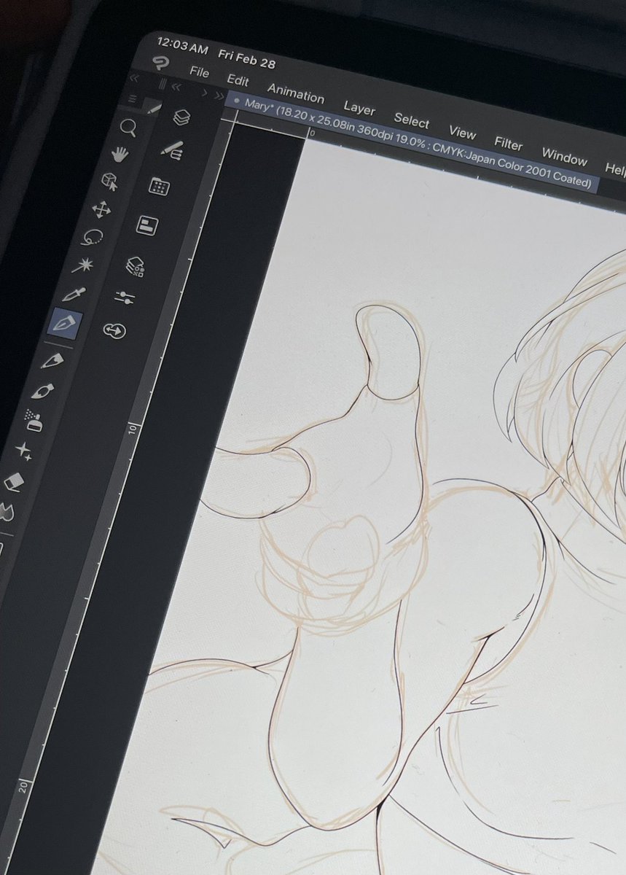Select the Pencil tool
This screenshot has height=875, width=626.
click(x=53, y=359)
